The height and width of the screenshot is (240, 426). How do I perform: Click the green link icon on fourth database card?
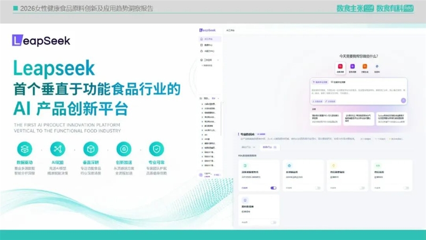(x=377, y=165)
